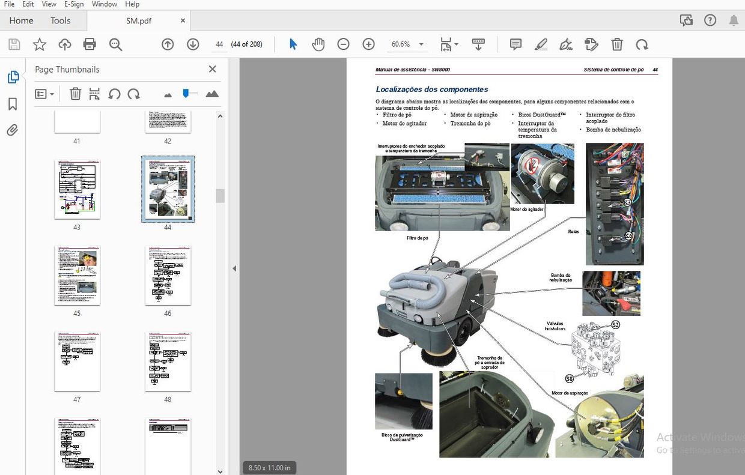Open the thumbnails panel Options menu
The height and width of the screenshot is (475, 745).
click(44, 94)
